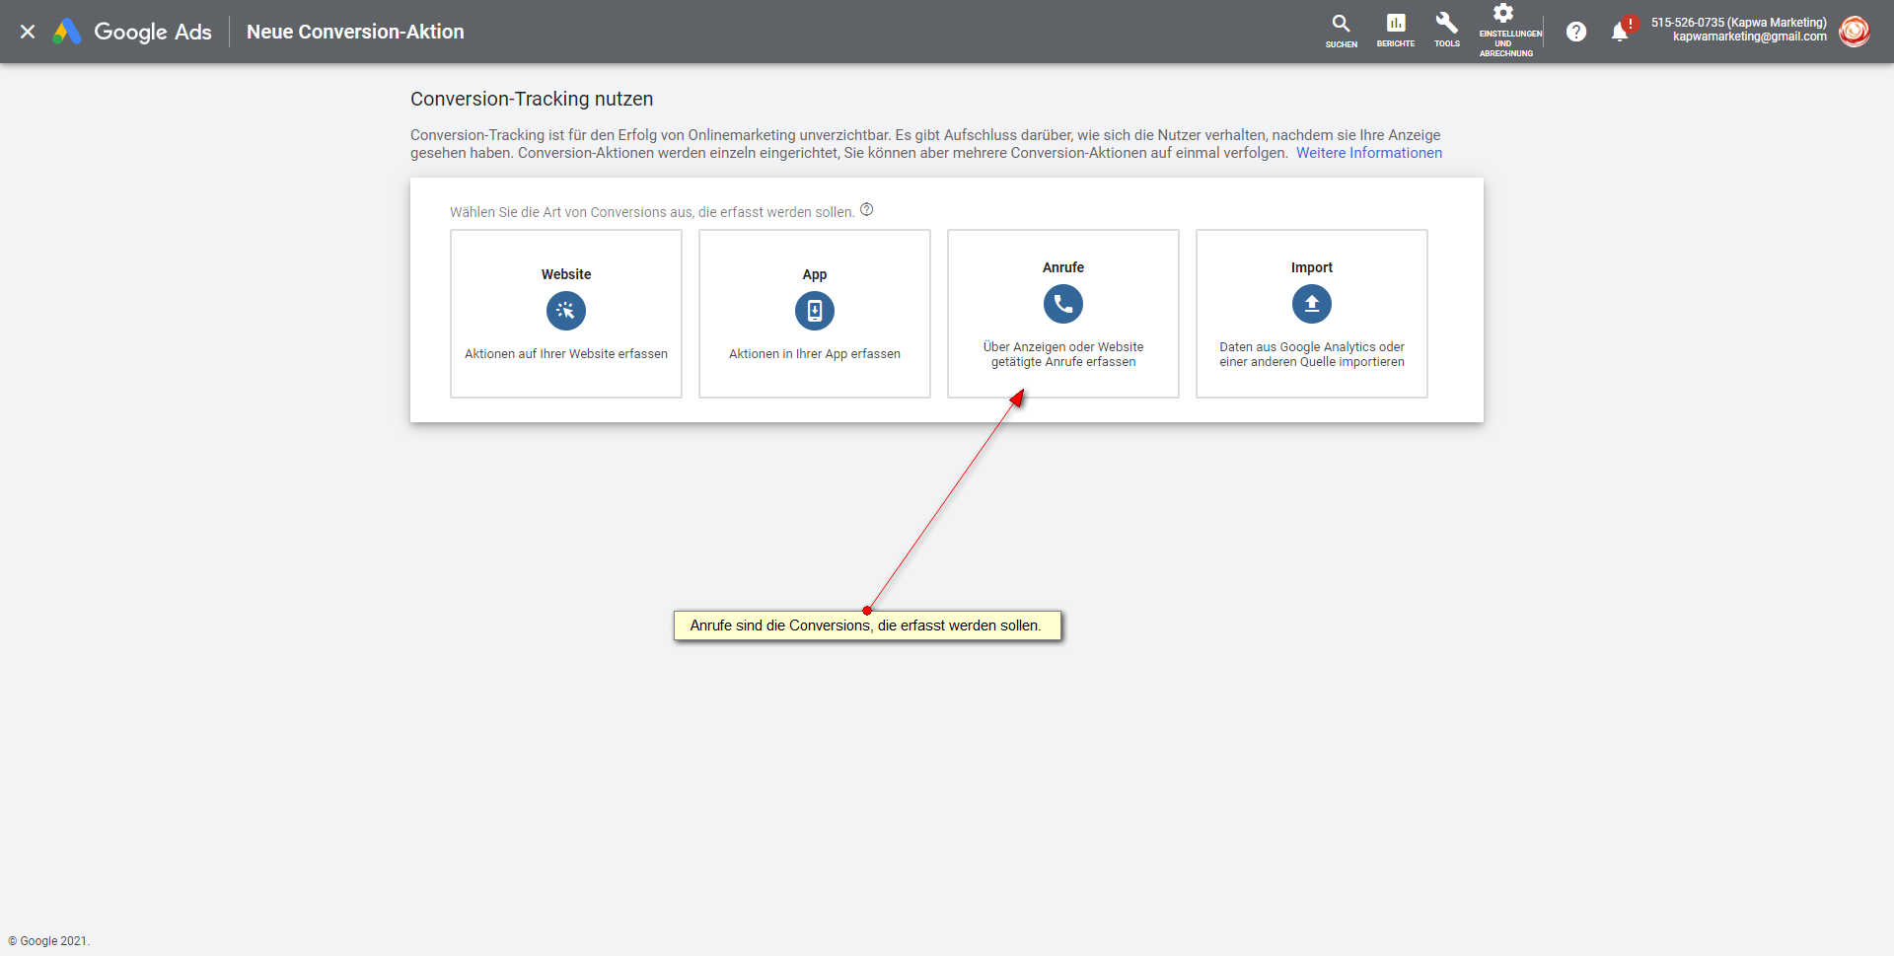Click the help question mark in header
Viewport: 1894px width, 956px height.
click(x=1576, y=32)
